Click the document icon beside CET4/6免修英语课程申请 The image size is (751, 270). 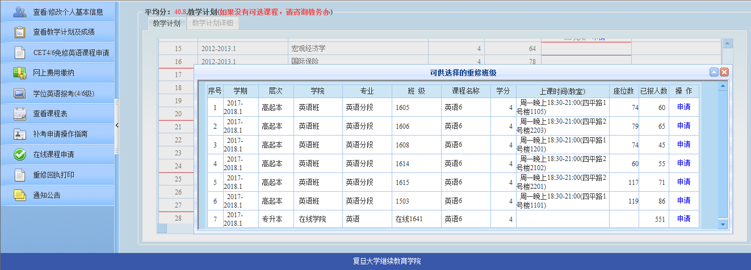coord(19,53)
